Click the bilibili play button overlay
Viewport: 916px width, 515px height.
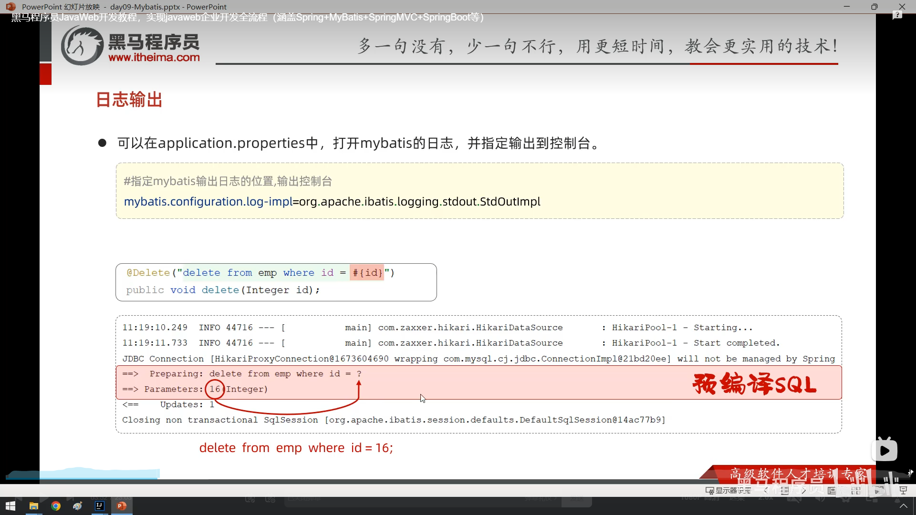885,450
